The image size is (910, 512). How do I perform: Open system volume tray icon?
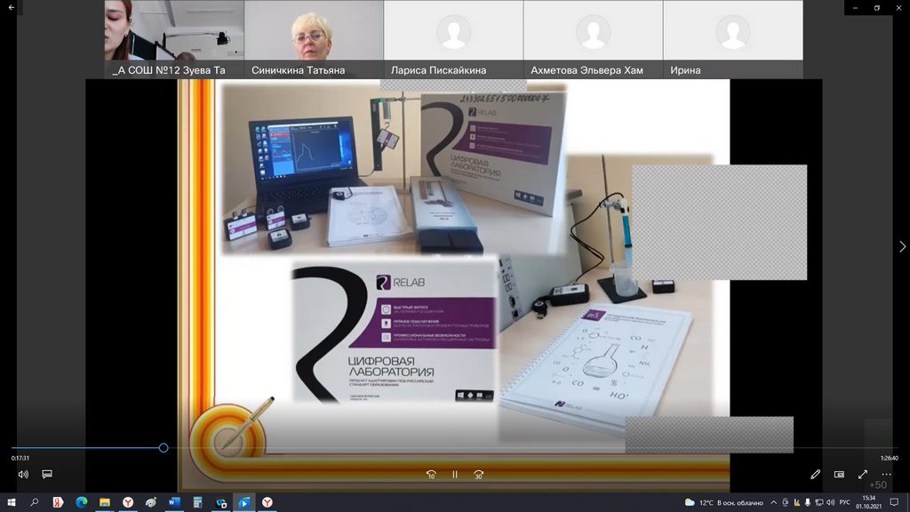pyautogui.click(x=830, y=503)
